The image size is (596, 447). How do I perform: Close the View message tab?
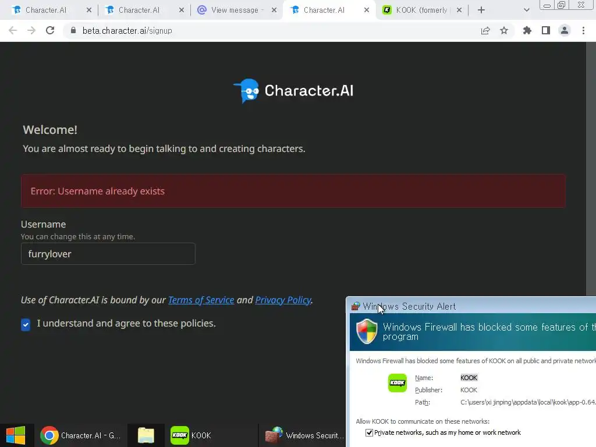coord(274,10)
